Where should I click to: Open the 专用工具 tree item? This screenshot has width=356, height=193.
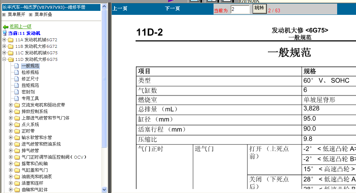point(30,98)
